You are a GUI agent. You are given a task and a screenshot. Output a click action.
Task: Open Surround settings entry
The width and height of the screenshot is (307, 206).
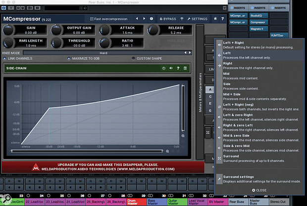(259, 179)
